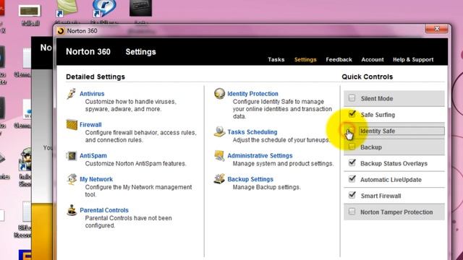This screenshot has height=260, width=463.
Task: Open the Firewall settings link
Action: pos(90,125)
